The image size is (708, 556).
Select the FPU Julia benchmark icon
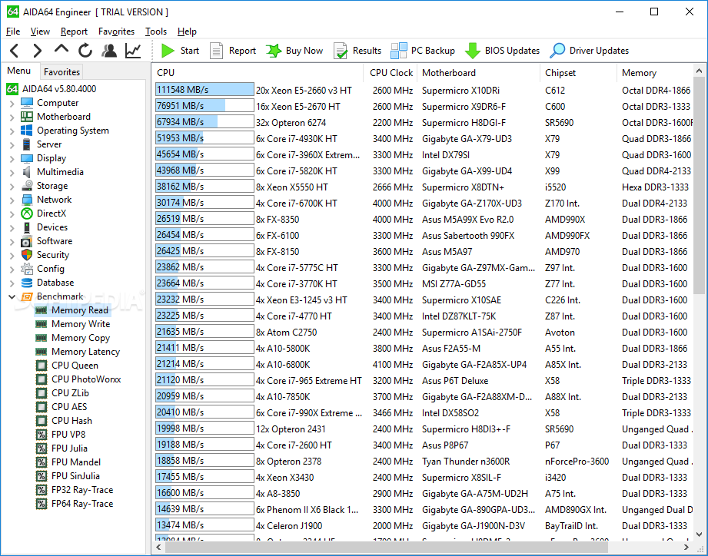tap(41, 448)
